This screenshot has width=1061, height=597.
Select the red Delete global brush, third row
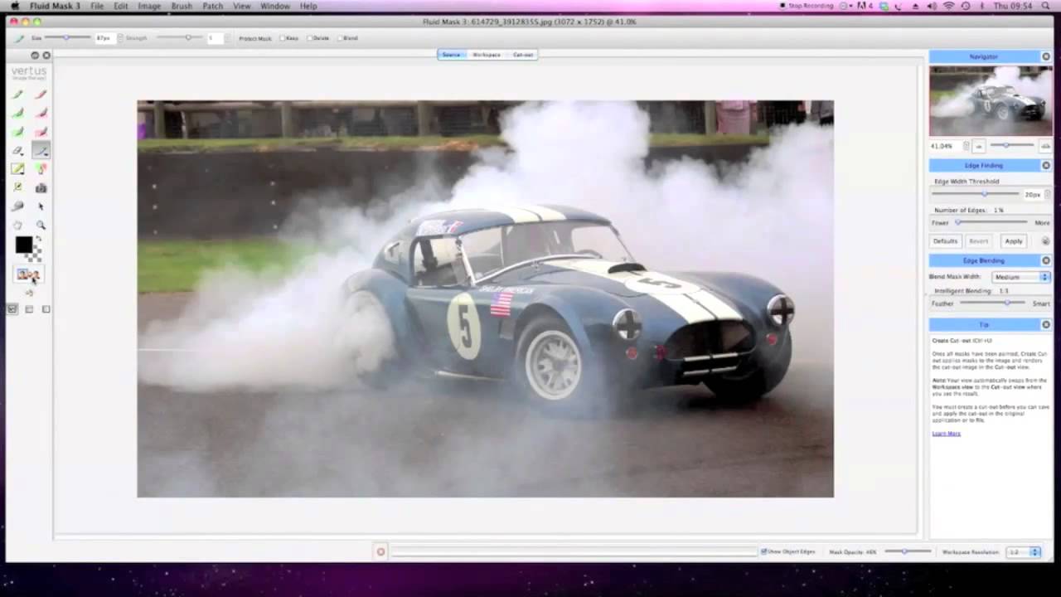tap(41, 132)
